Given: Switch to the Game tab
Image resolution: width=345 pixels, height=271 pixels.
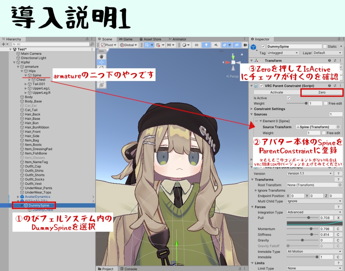Looking at the screenshot, I should coord(126,39).
